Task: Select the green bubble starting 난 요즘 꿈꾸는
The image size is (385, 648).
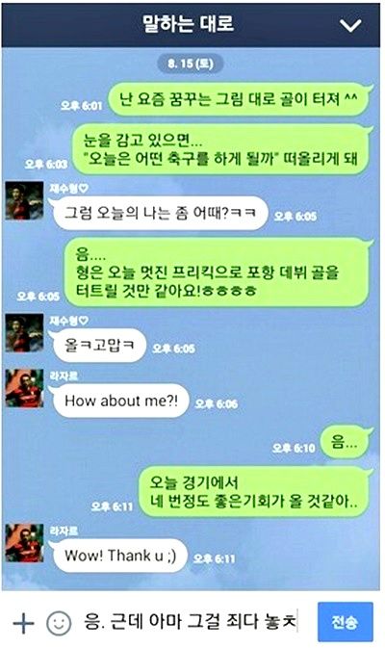Action: pos(239,99)
